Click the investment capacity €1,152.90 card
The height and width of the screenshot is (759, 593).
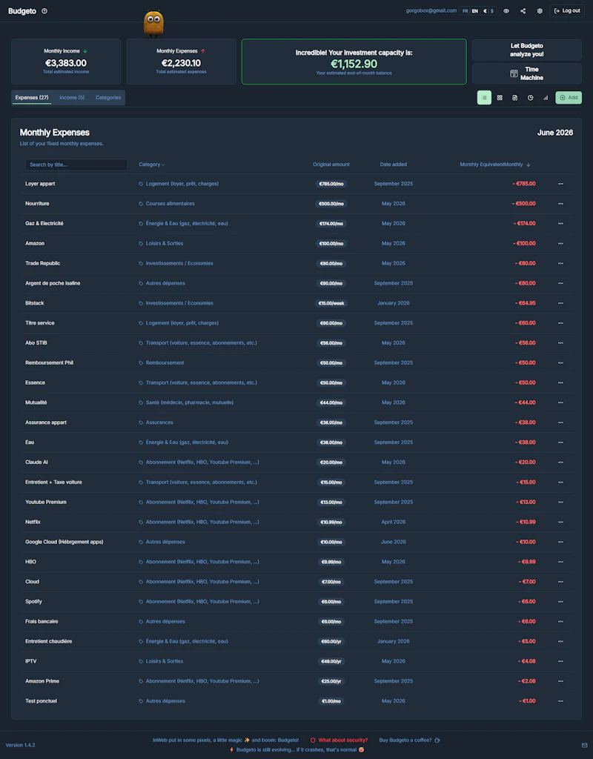[354, 62]
